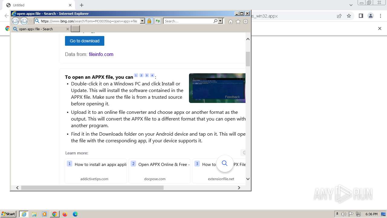Open the recent pages dropdown beside the forward arrow
The image size is (387, 218).
31,21
